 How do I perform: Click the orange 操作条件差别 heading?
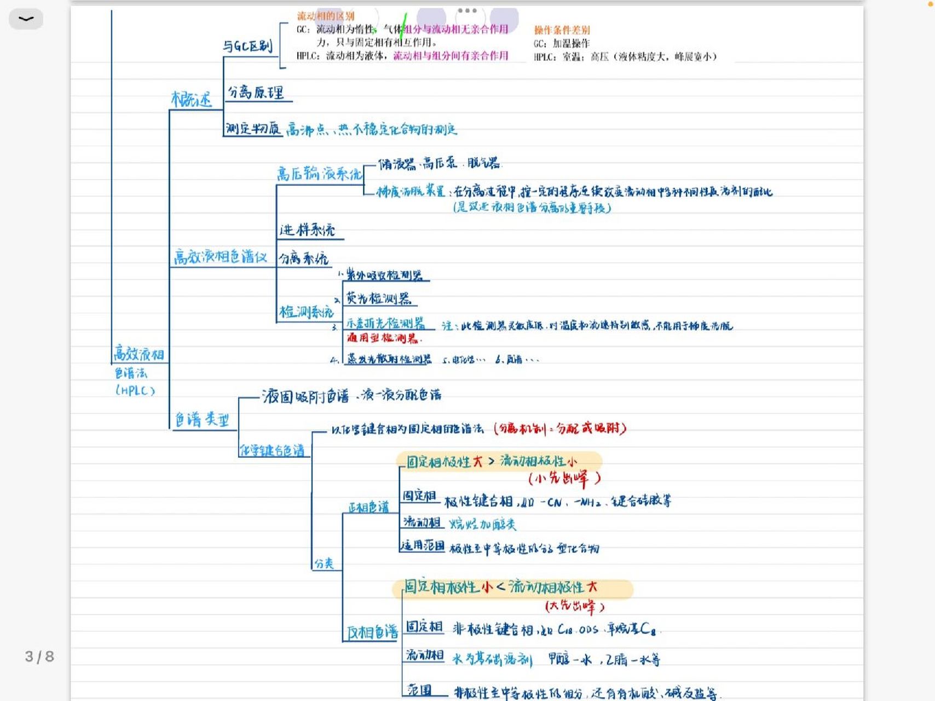562,30
